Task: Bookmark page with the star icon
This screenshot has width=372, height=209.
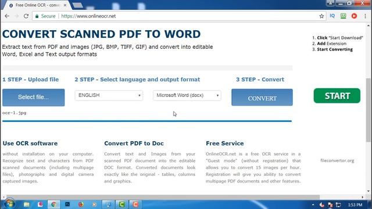Action: point(321,16)
